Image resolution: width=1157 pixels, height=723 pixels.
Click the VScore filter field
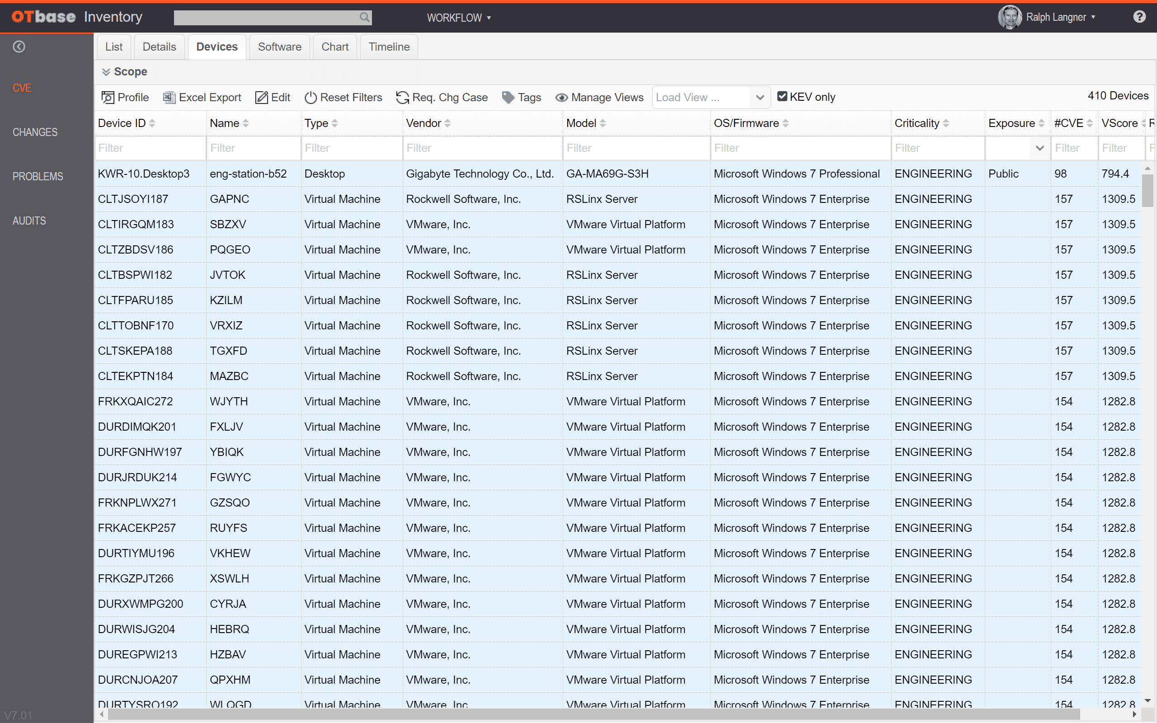[1121, 148]
